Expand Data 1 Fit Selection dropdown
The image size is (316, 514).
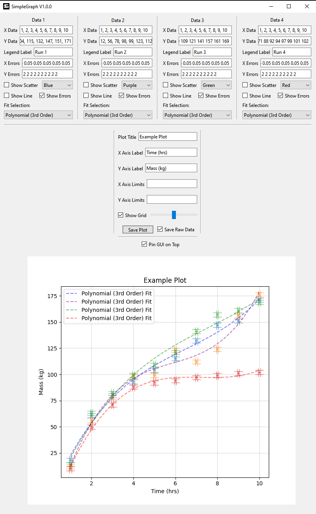[x=38, y=115]
